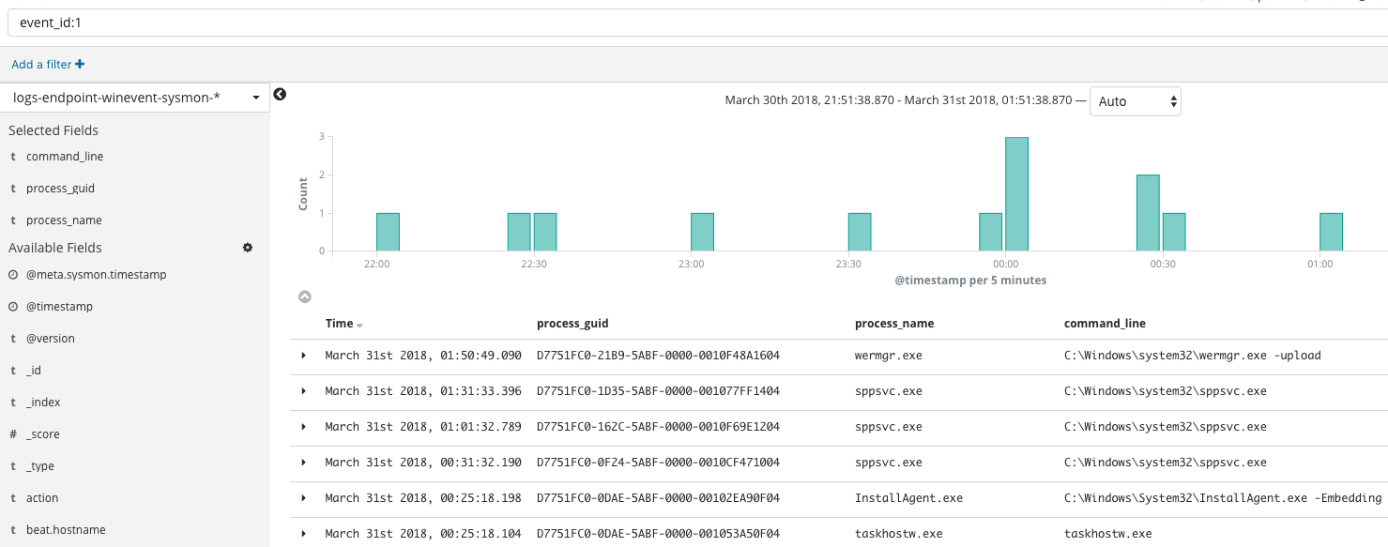
Task: Click the clock icon beside @meta.sysmon.timestamp
Action: tap(13, 275)
